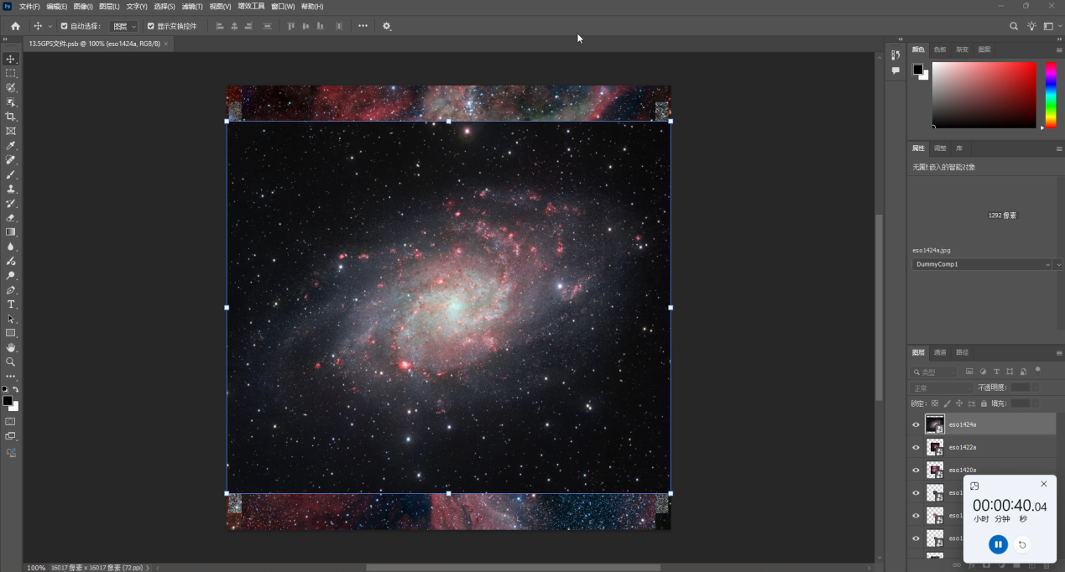Screen dimensions: 1065x572
Task: Uncheck the 自动选择 checkbox
Action: [64, 26]
